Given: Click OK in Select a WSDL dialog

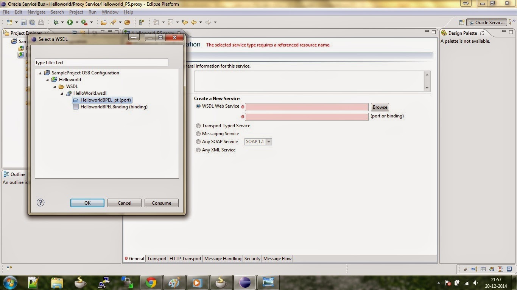Looking at the screenshot, I should 87,203.
